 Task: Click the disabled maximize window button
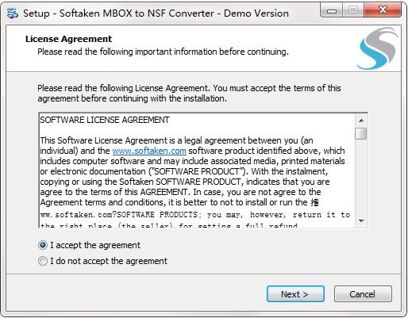click(x=353, y=10)
